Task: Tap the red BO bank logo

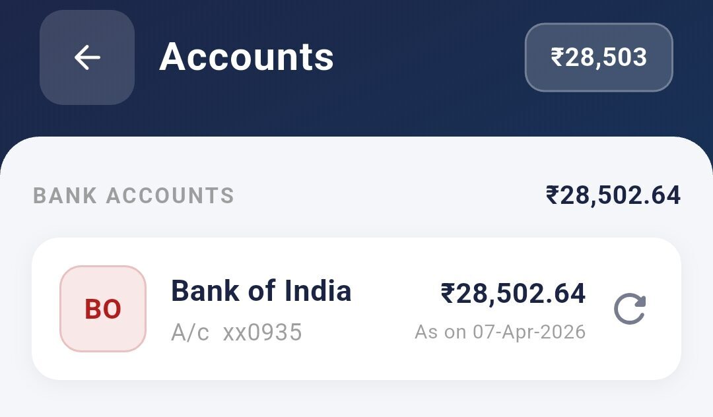Action: (x=103, y=309)
